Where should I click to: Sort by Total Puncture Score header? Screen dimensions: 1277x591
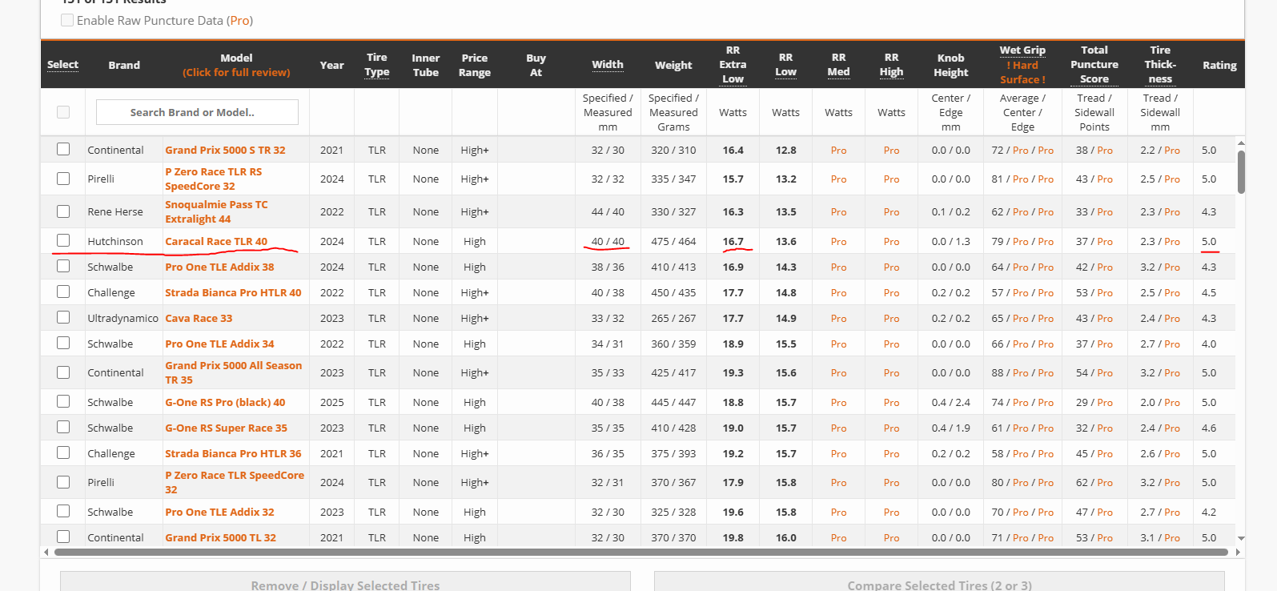click(1094, 65)
